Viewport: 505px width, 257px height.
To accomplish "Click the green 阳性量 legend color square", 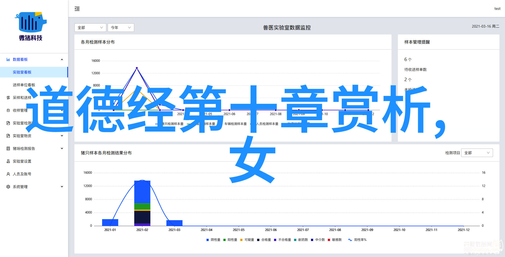I will click(225, 240).
